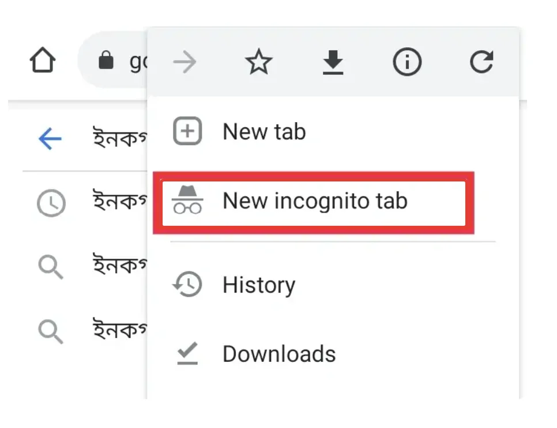
Task: Click the incognito hat and glasses icon
Action: coord(187,200)
